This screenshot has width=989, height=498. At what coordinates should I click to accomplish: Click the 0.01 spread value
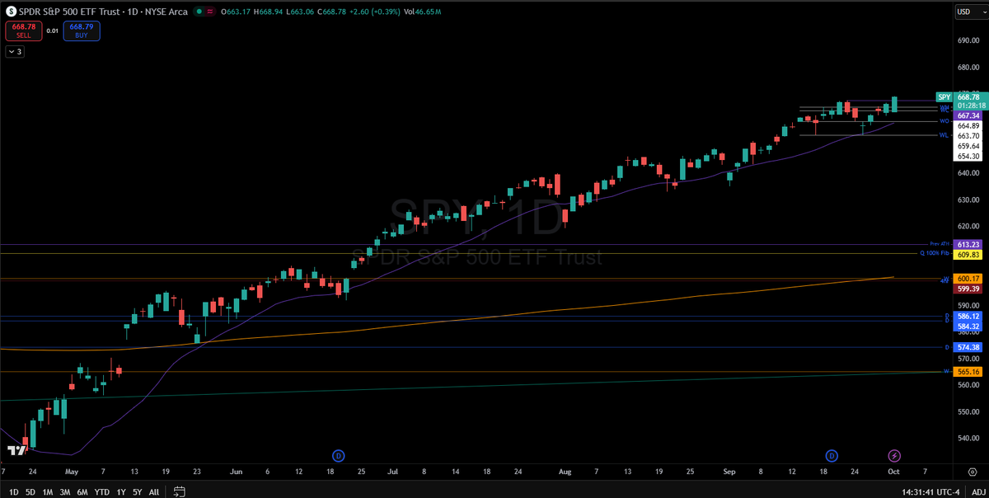52,31
